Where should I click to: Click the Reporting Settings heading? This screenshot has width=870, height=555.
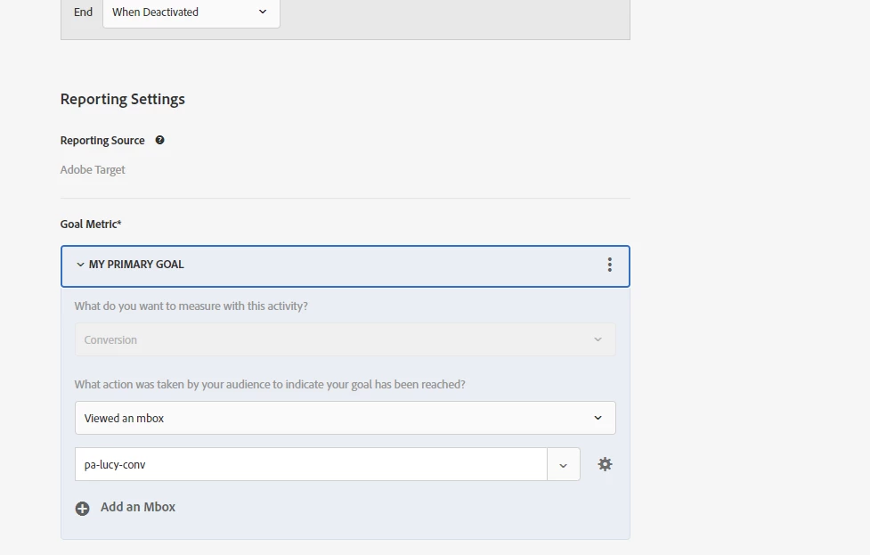(123, 99)
